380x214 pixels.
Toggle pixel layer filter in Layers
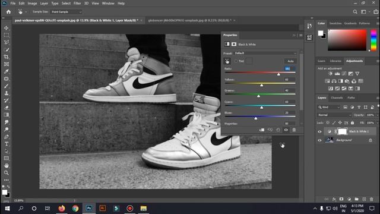346,107
